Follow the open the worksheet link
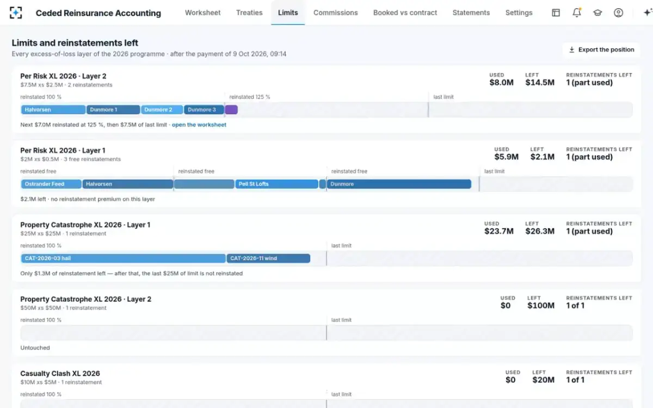The height and width of the screenshot is (408, 653). [199, 125]
